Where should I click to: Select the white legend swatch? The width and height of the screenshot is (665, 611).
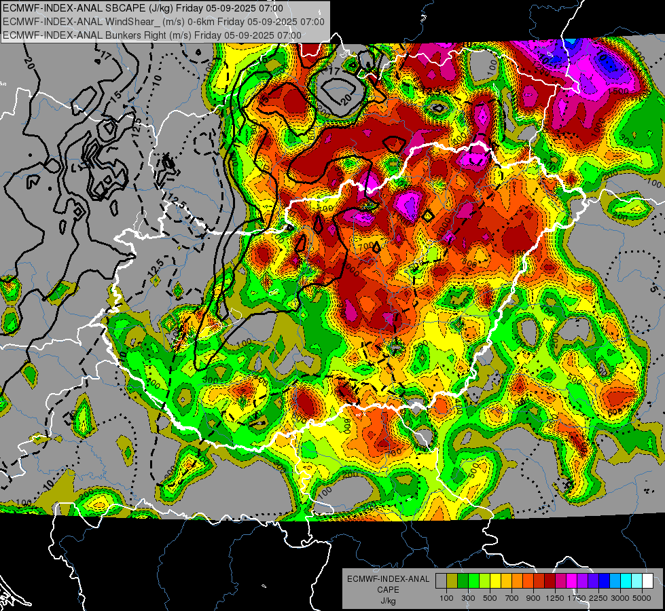647,580
